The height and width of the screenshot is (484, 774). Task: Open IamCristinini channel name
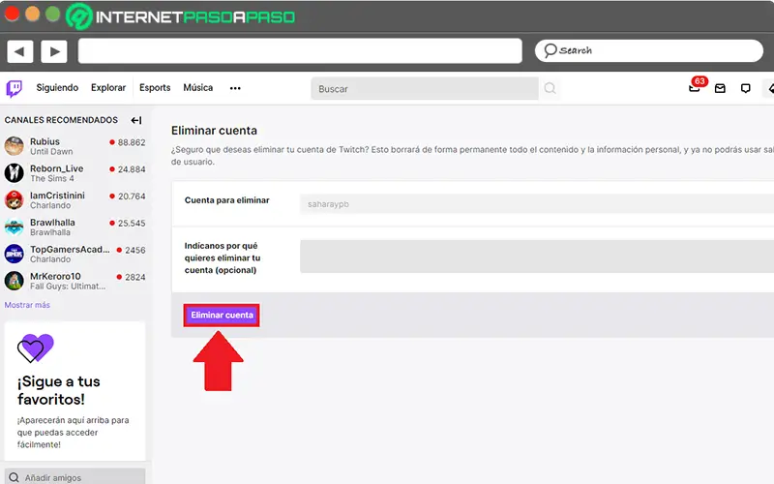(x=57, y=196)
